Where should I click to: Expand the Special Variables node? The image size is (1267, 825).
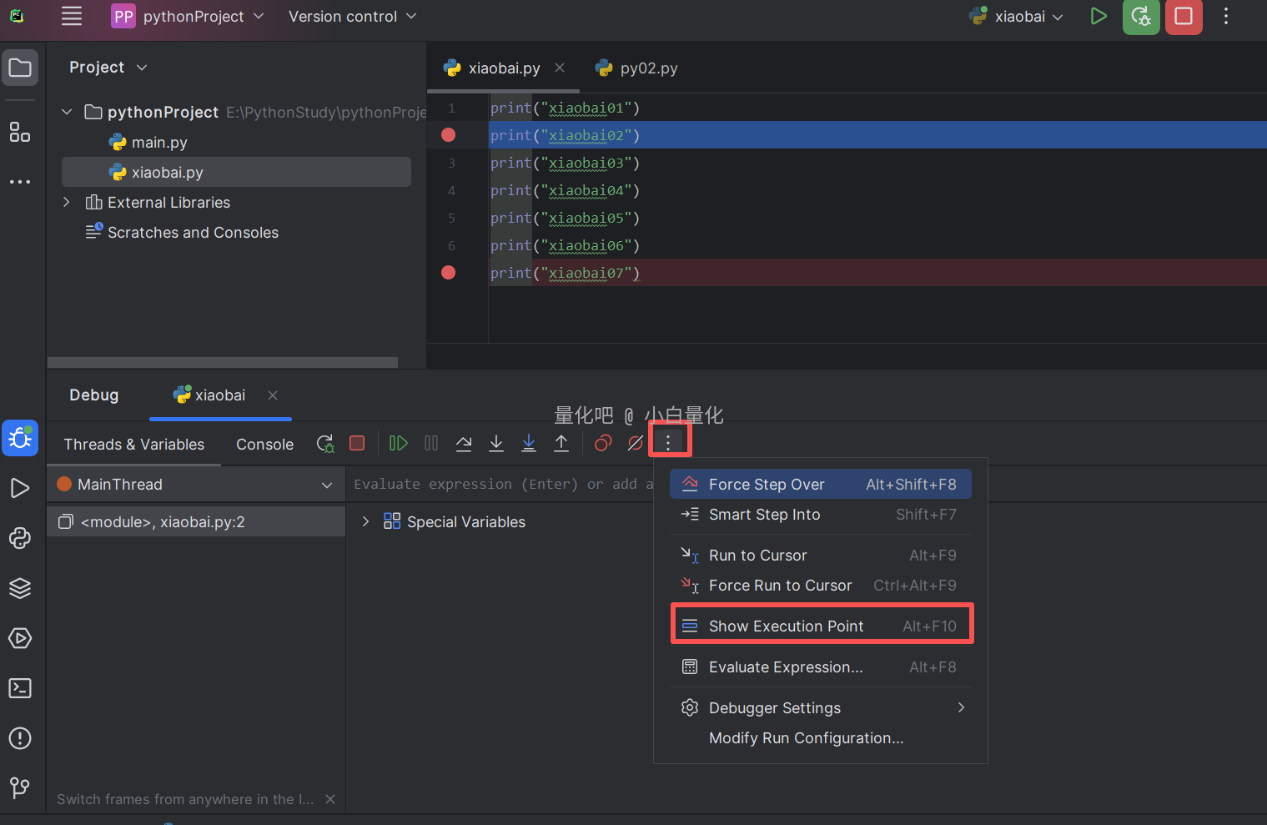(365, 522)
